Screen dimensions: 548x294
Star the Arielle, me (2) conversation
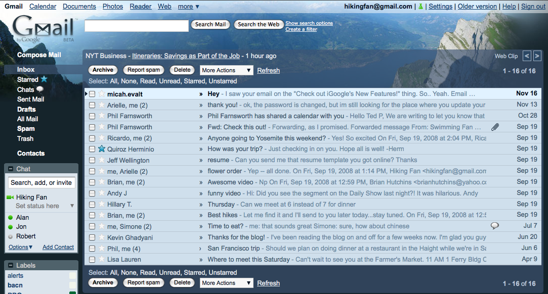(101, 105)
